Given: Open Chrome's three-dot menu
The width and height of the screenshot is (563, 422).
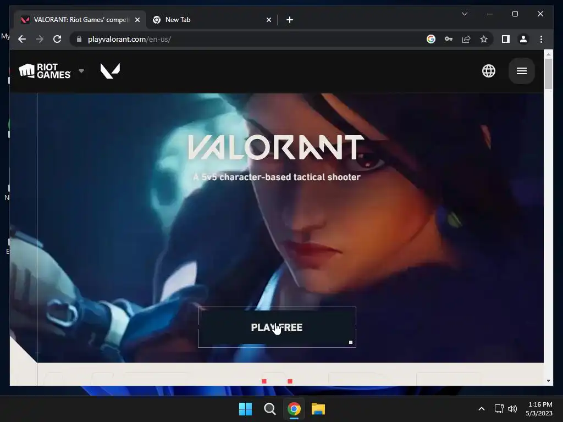Looking at the screenshot, I should coord(541,39).
